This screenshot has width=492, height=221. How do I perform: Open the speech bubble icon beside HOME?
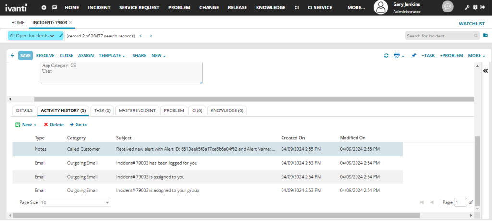[x=55, y=7]
